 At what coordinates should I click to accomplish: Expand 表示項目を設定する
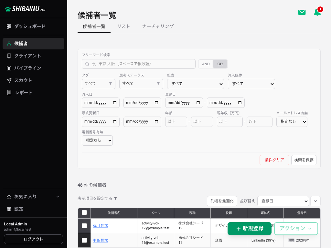click(97, 199)
